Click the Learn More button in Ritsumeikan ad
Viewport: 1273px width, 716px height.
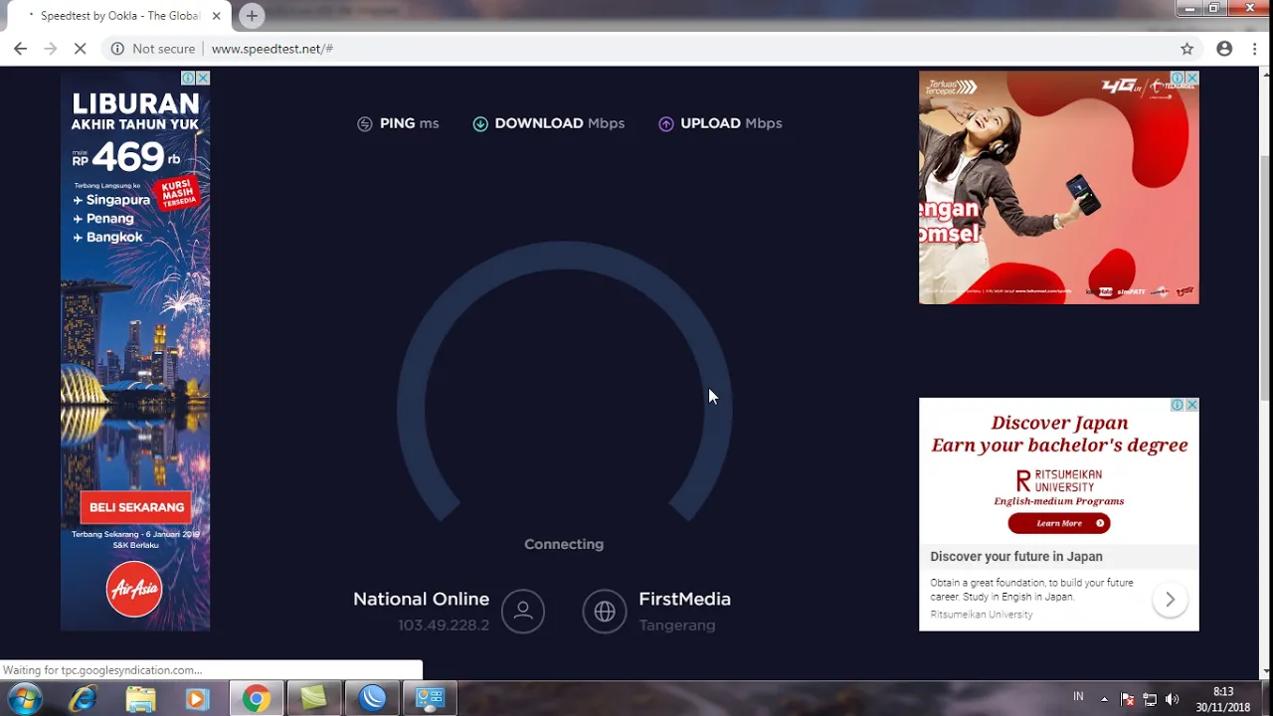pos(1058,523)
